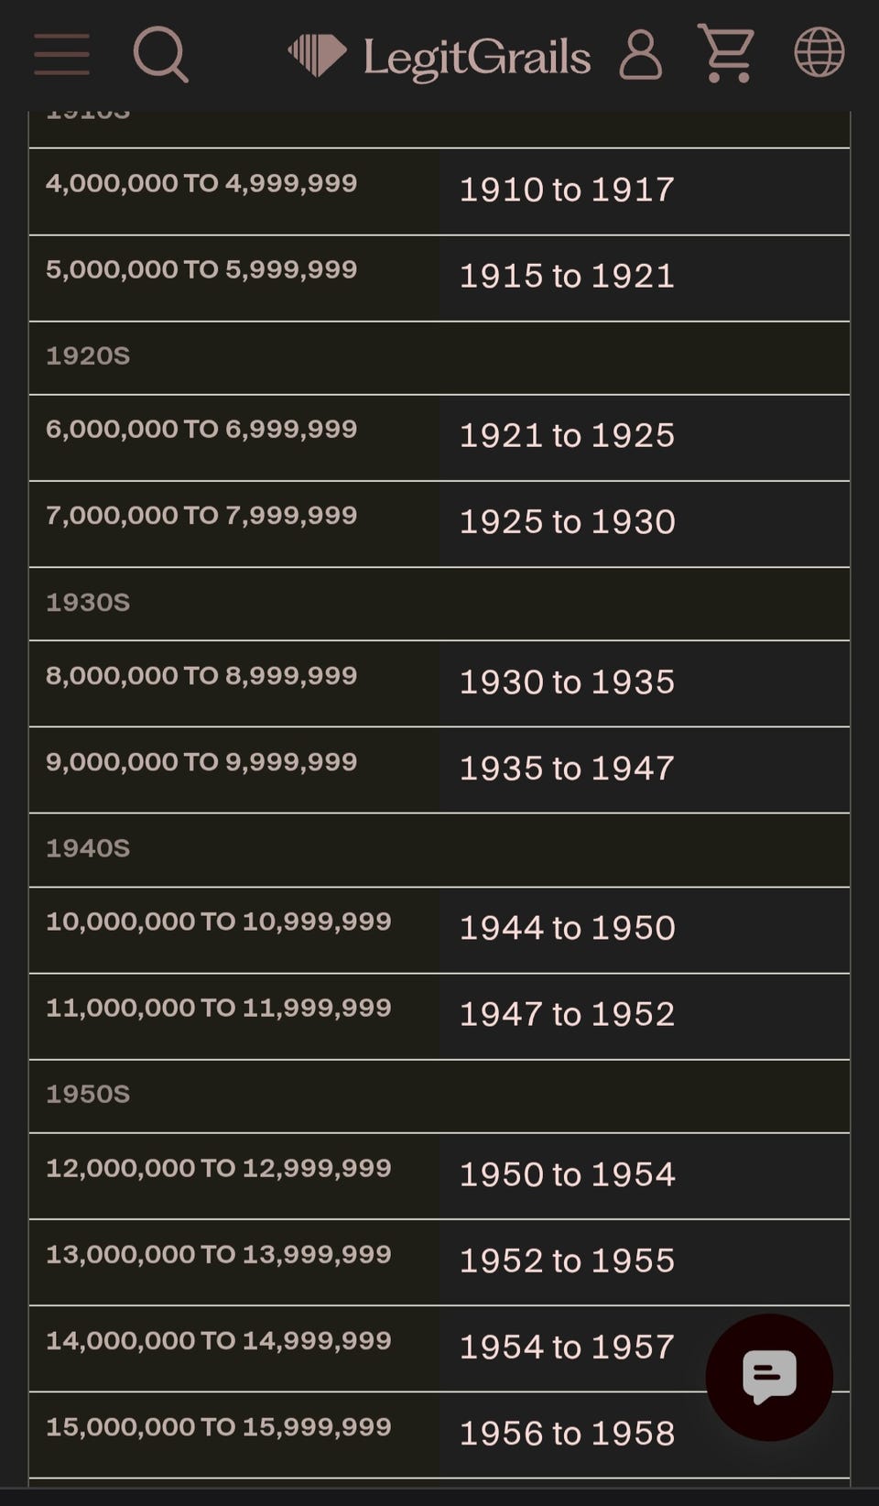The image size is (879, 1506).
Task: Select the 1920S decade header row
Action: (439, 358)
